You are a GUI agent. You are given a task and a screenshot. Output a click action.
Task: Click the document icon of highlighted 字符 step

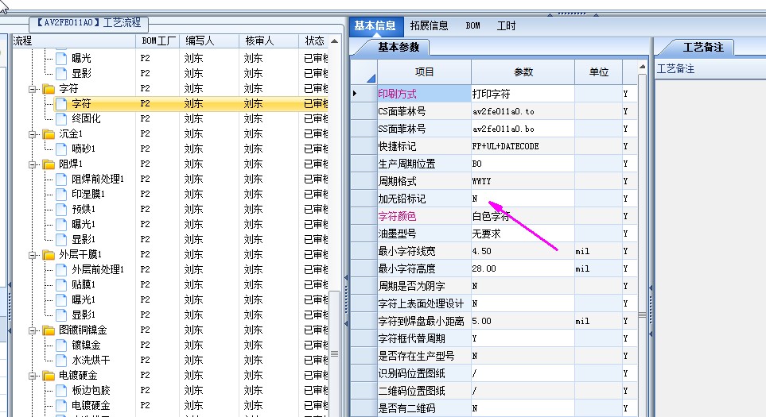[x=61, y=104]
